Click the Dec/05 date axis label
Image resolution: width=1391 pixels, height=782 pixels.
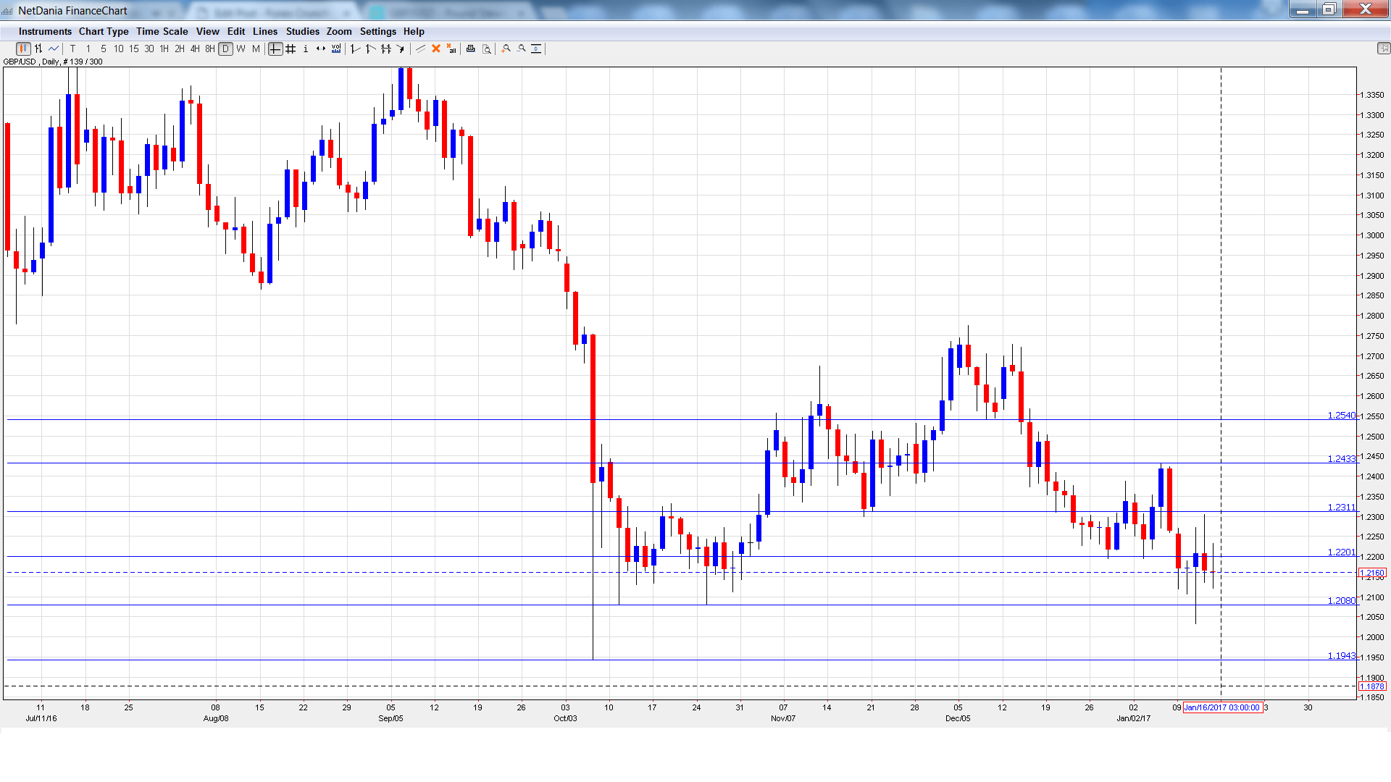pos(958,719)
